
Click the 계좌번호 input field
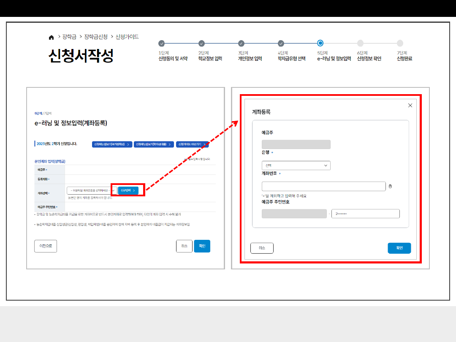[323, 186]
